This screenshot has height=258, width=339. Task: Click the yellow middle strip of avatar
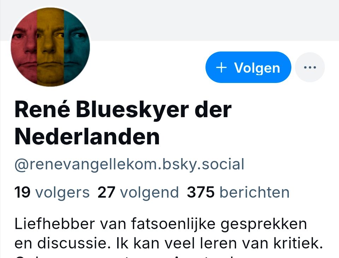[x=50, y=47]
